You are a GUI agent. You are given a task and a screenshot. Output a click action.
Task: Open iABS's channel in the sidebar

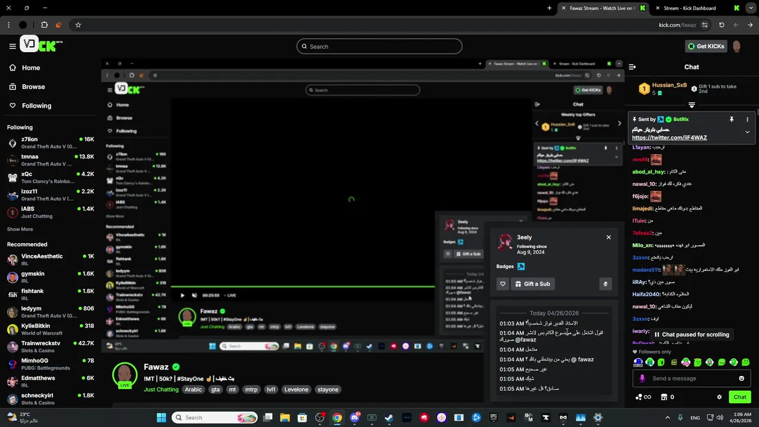pos(50,212)
